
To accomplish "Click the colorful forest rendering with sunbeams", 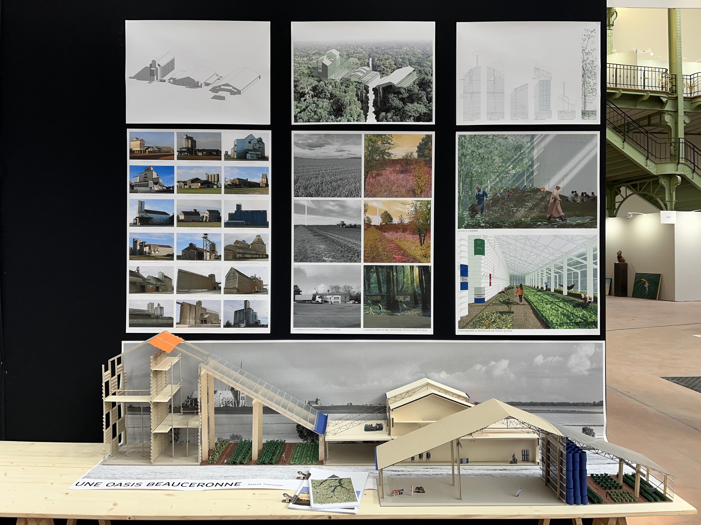I will click(x=397, y=296).
